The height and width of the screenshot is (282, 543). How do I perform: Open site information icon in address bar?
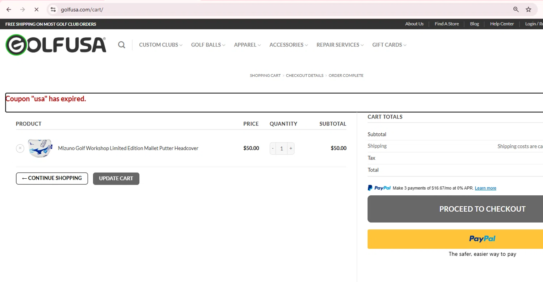click(x=53, y=10)
